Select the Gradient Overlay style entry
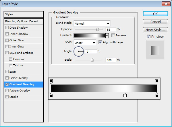Image resolution: width=172 pixels, height=127 pixels. tap(24, 84)
